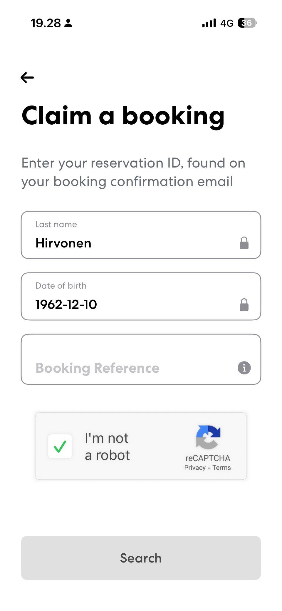Tap the cellular signal bars icon
The width and height of the screenshot is (282, 611).
point(209,23)
